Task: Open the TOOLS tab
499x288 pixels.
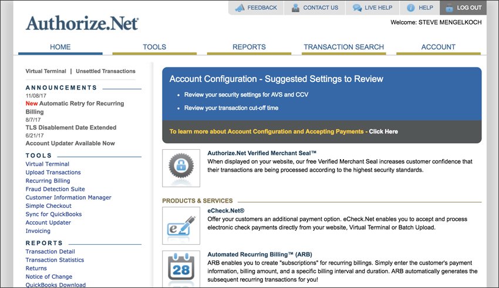Action: 154,47
